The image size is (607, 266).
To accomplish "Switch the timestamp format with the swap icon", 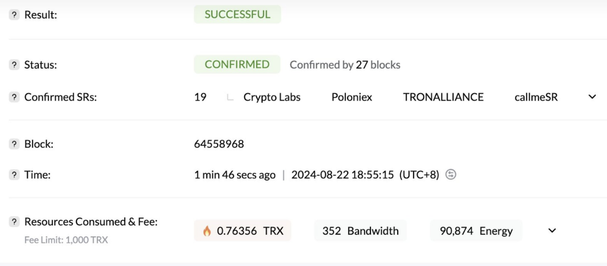I will click(x=451, y=175).
